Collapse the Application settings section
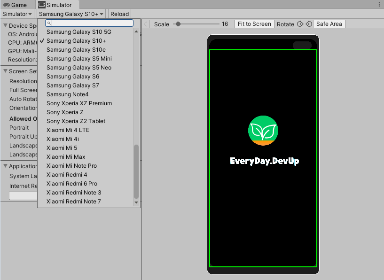384x280 pixels. (x=5, y=166)
